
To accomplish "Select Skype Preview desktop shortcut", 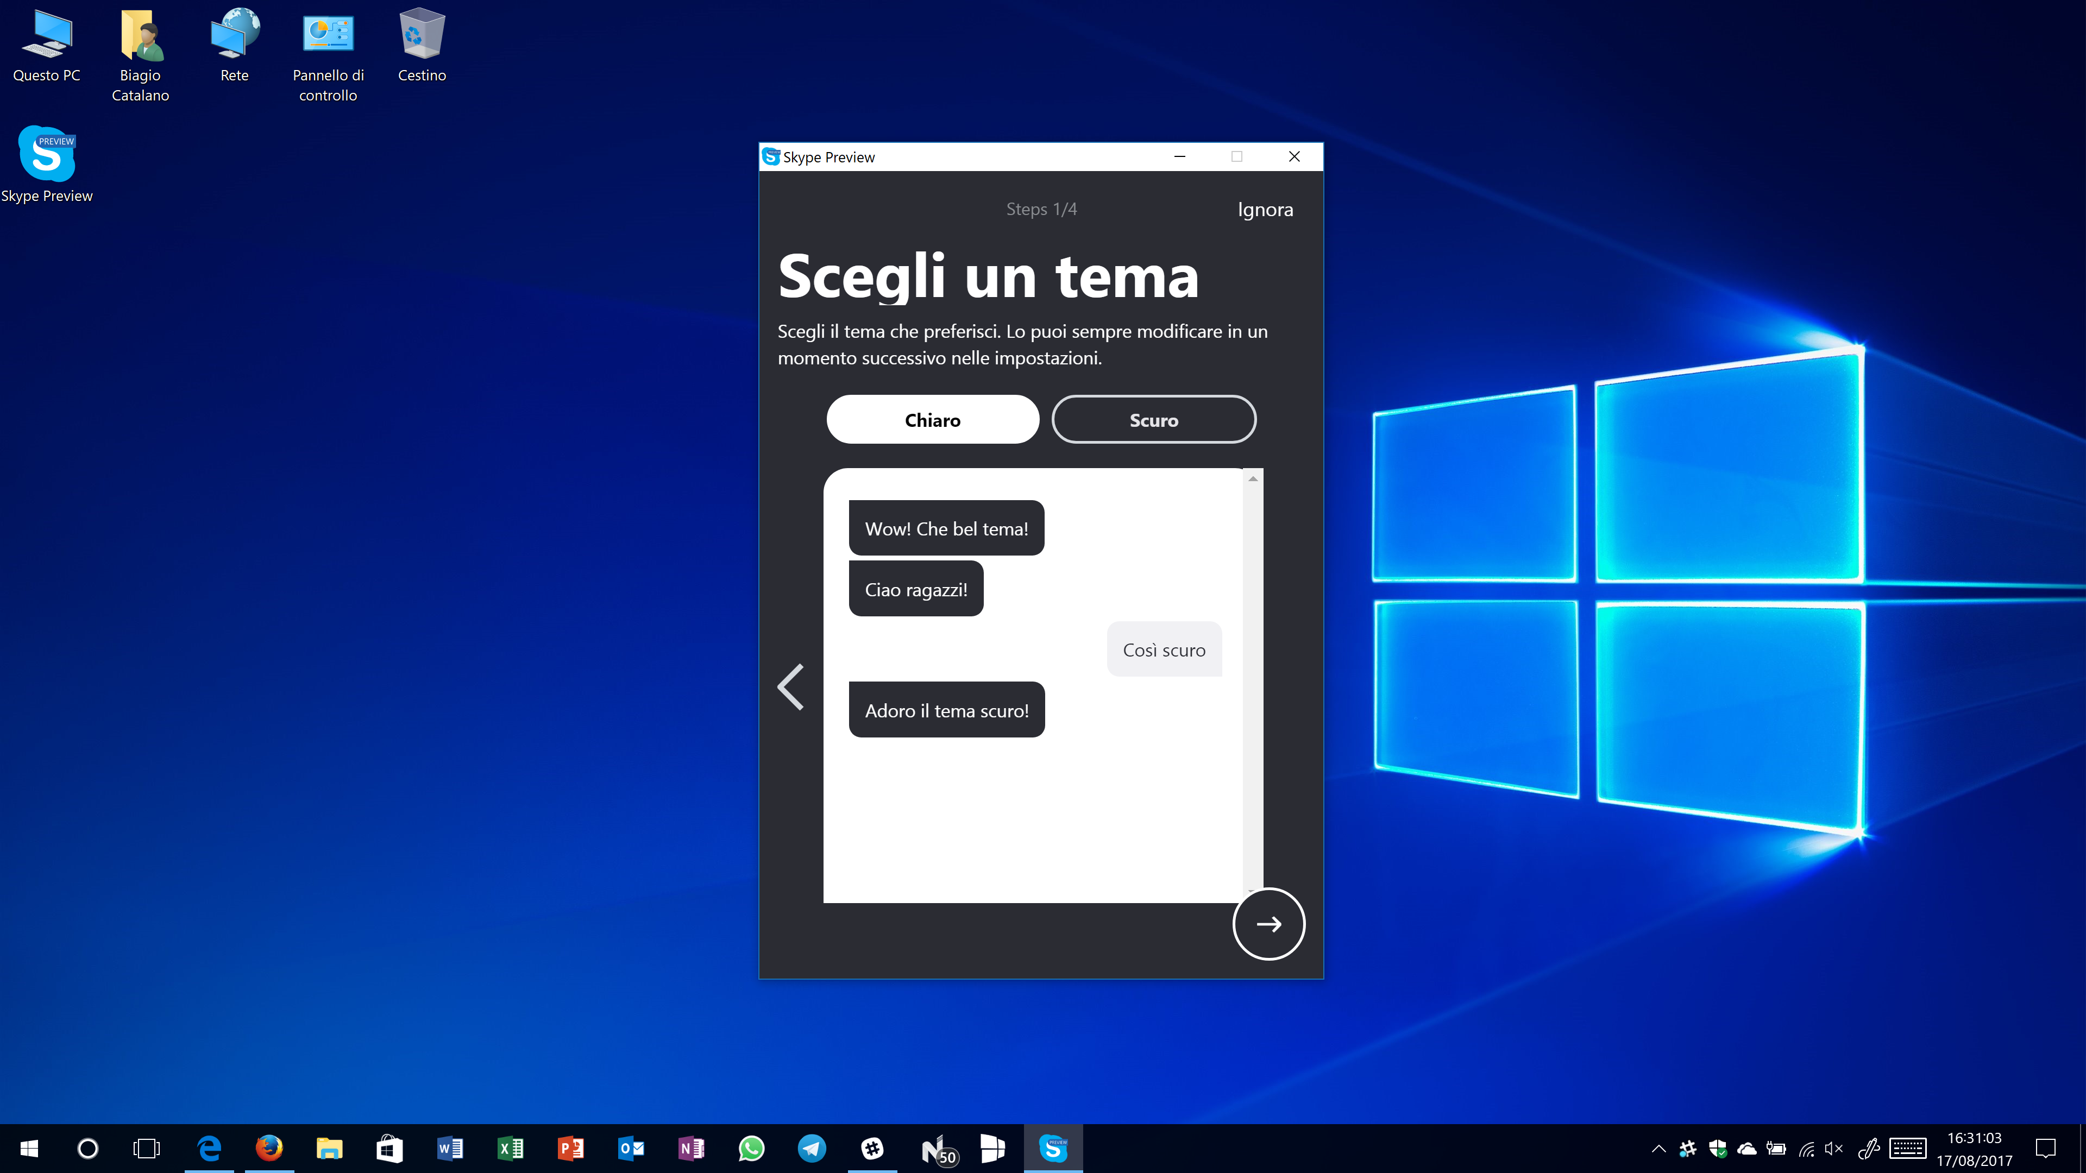I will click(46, 165).
